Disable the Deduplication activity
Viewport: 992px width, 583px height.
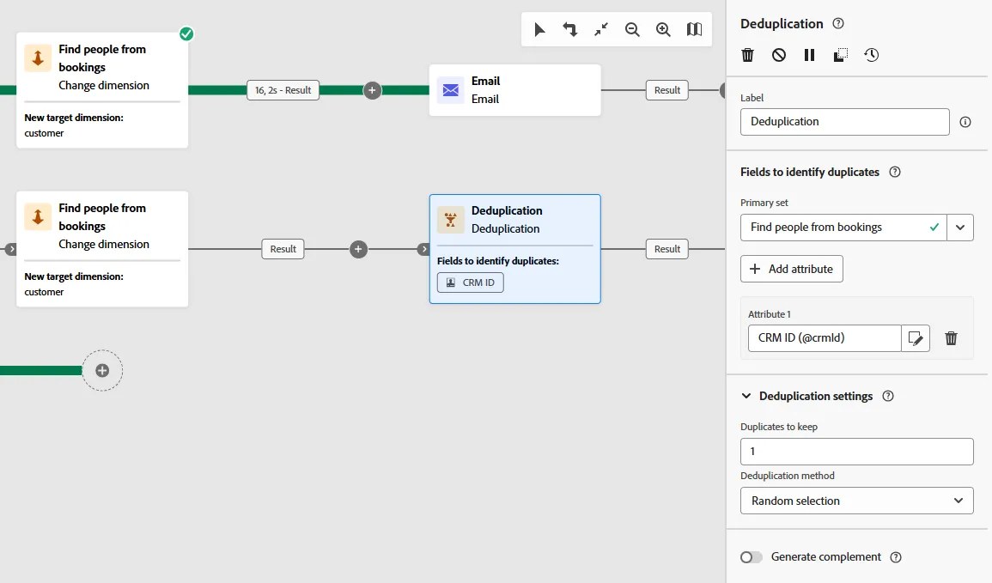(x=779, y=55)
